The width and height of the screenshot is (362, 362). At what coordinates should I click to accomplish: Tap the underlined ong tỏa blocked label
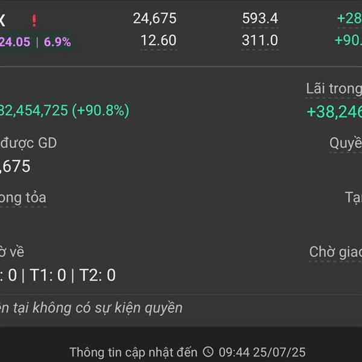[x=23, y=198]
